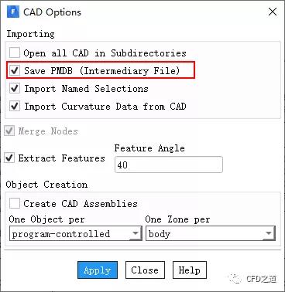Open Help for CAD Options
This screenshot has height=292, width=285.
190,270
